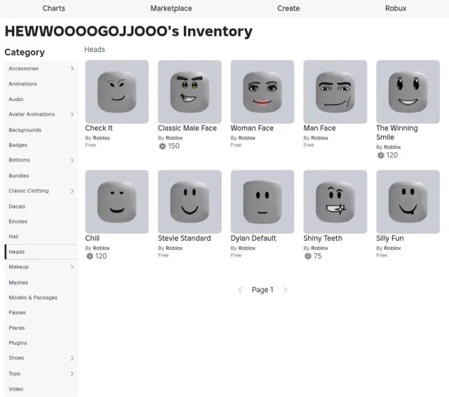449x397 pixels.
Task: Click Roblox creator link under Silly Fun
Action: pos(392,248)
